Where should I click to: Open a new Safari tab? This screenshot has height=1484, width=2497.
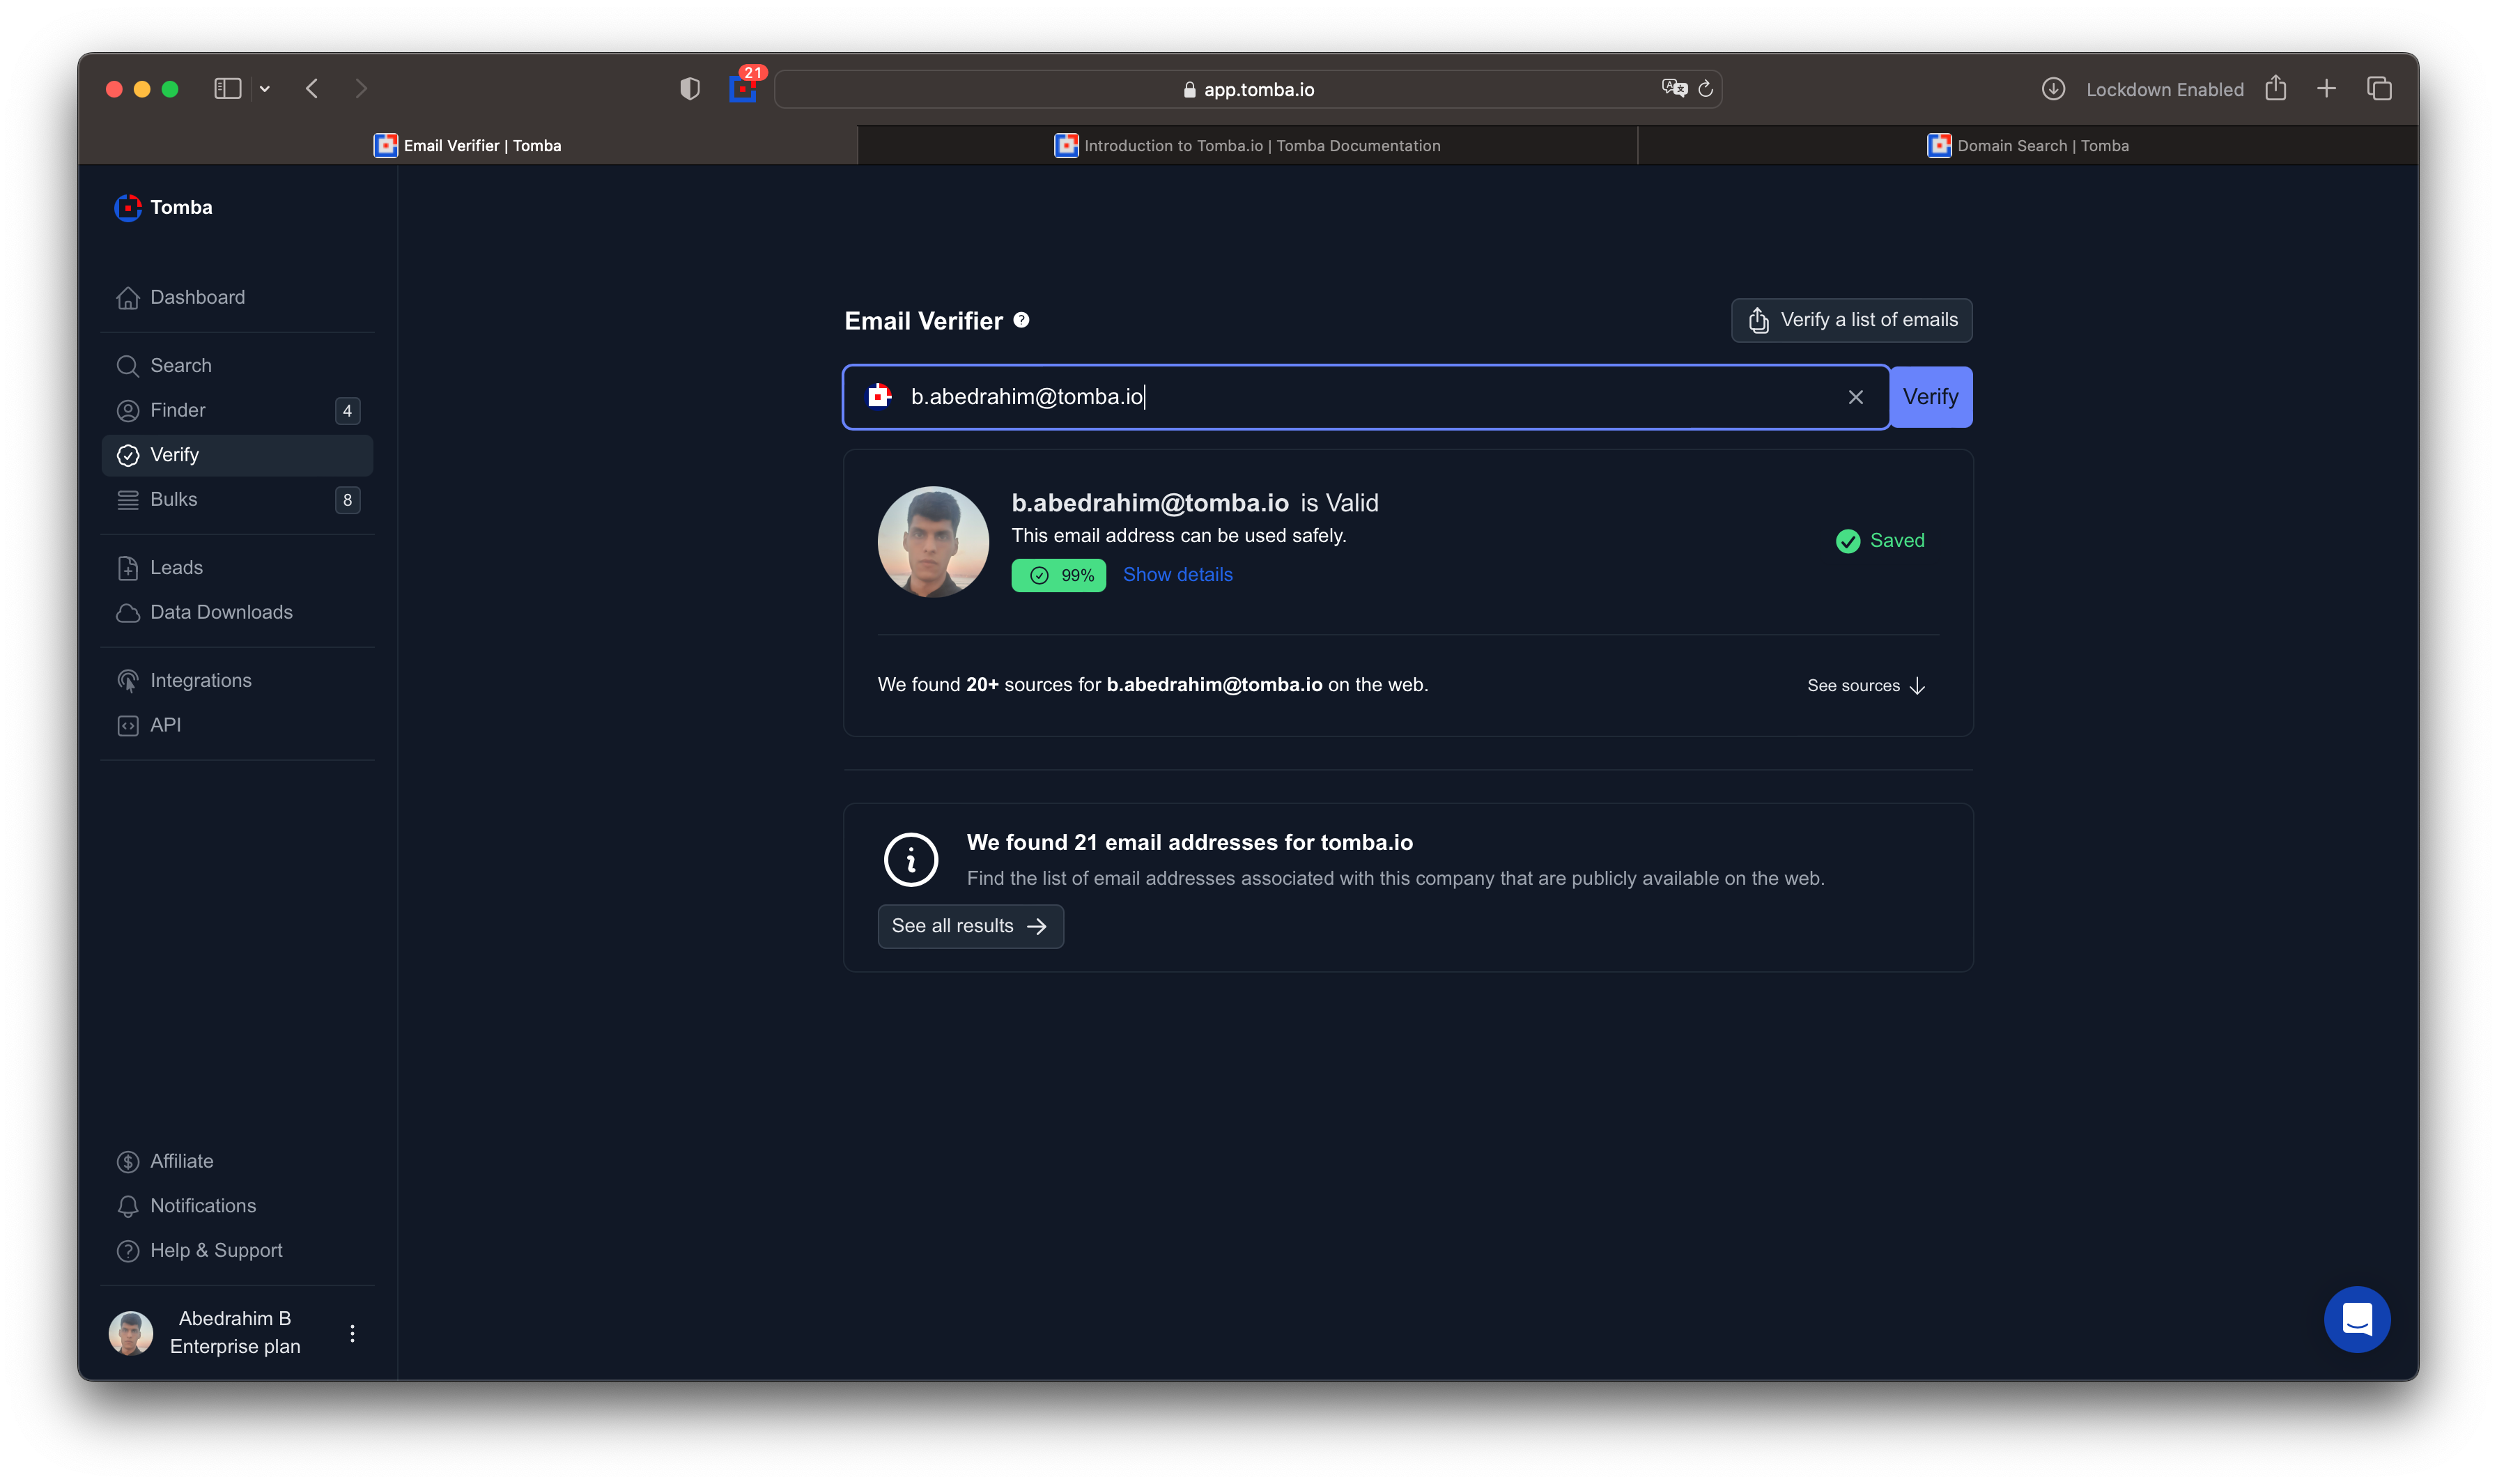point(2326,89)
